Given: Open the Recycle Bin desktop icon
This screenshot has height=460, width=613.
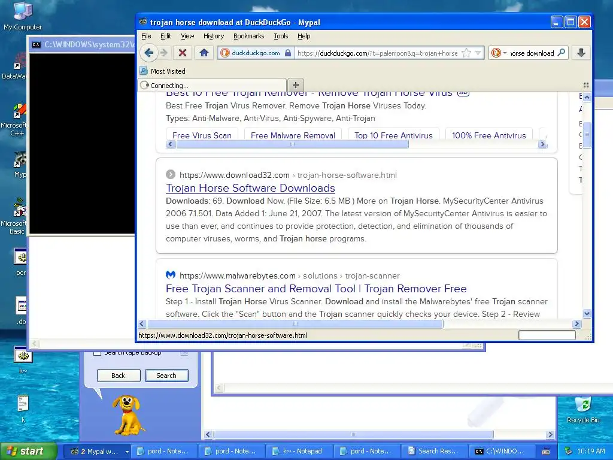Looking at the screenshot, I should click(x=583, y=410).
